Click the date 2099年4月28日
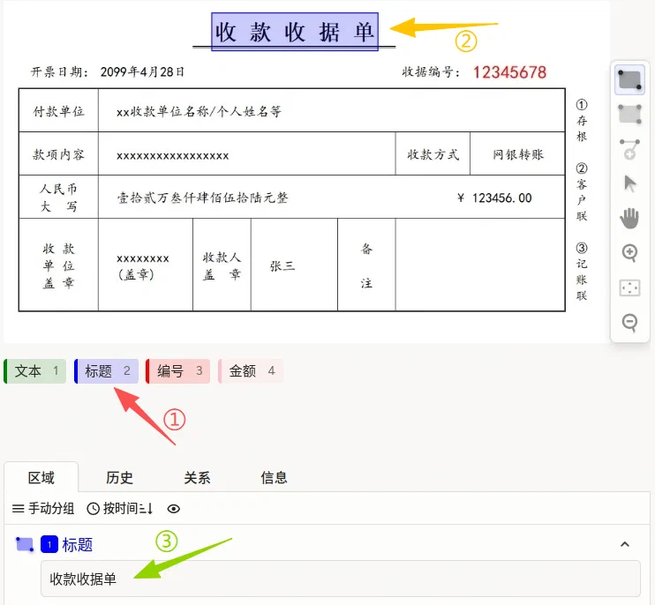Screen dimensions: 655x605 [142, 72]
